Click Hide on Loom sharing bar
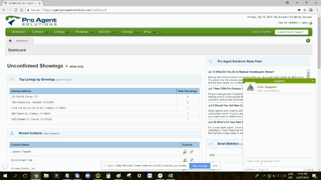The width and height of the screenshot is (321, 180). pos(215,165)
